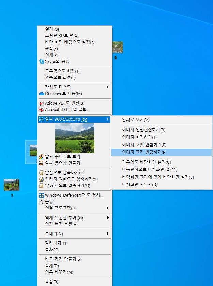Select 이름 바꾸기(M)
213x286 pixels.
75,272
